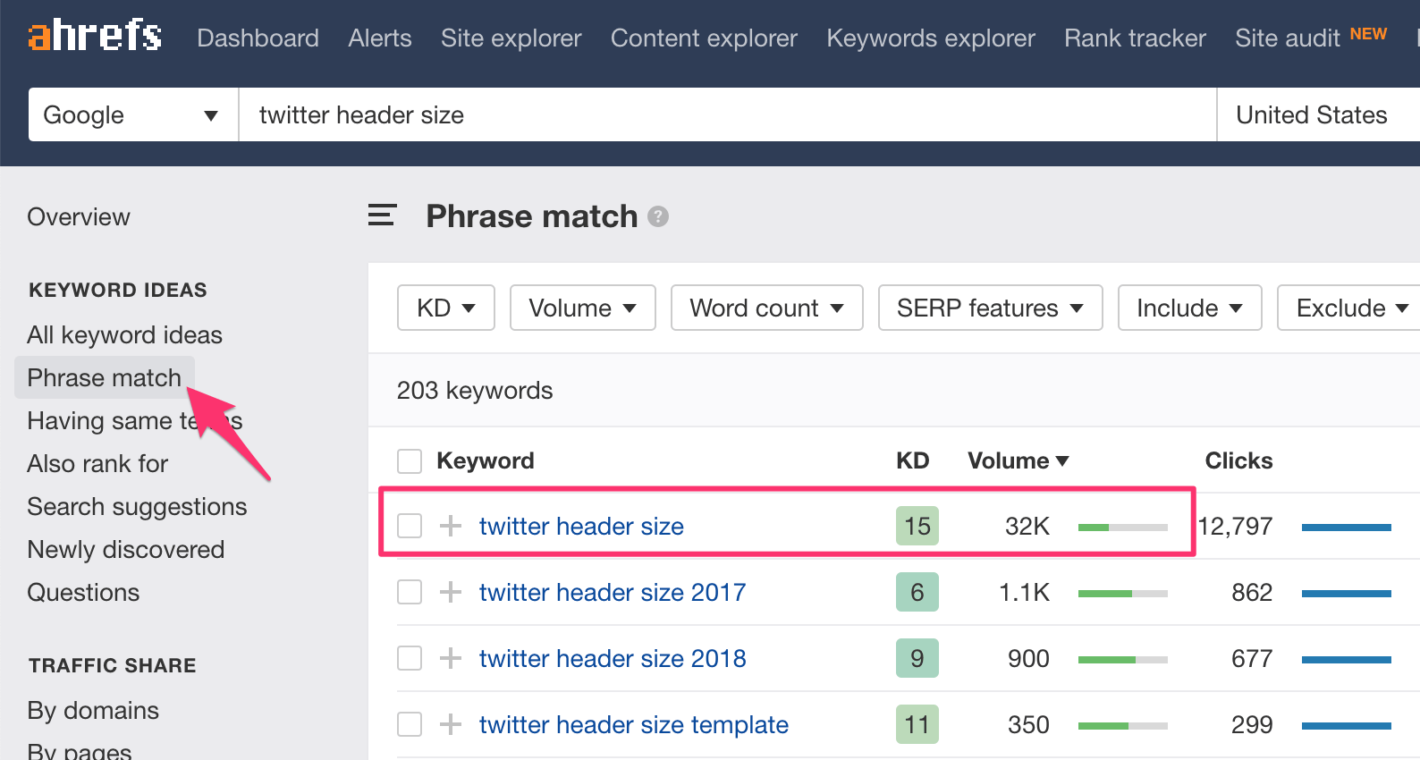Open Phrase match help question mark icon
Screen dimensions: 1420x760
click(x=658, y=216)
